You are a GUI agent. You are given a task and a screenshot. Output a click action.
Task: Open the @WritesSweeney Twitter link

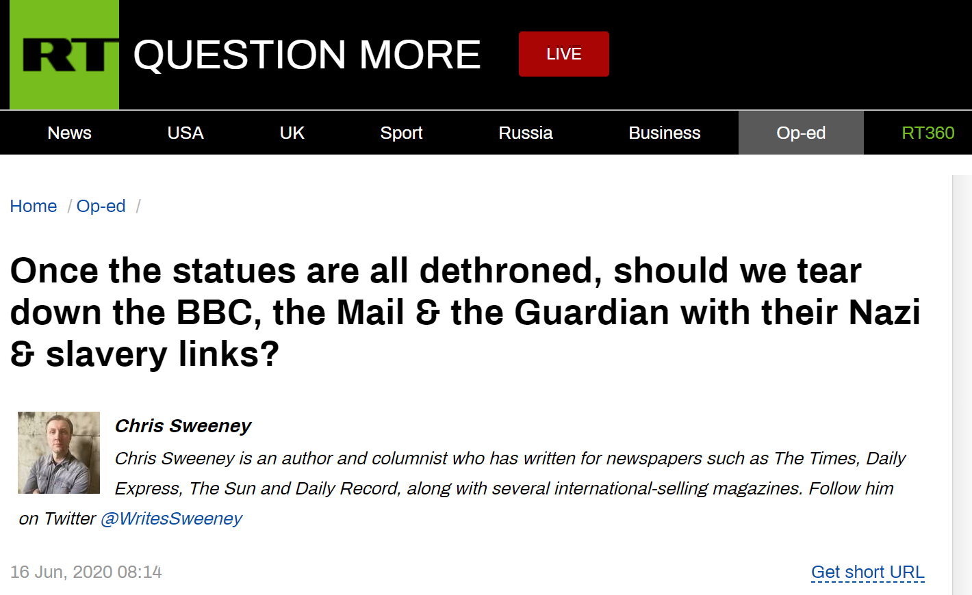171,518
